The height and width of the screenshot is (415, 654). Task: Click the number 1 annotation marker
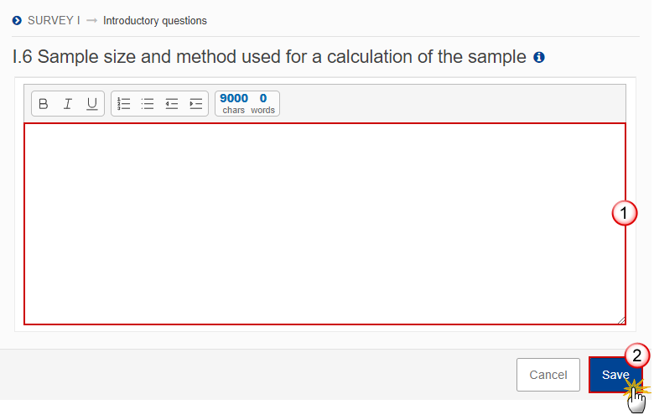[624, 213]
